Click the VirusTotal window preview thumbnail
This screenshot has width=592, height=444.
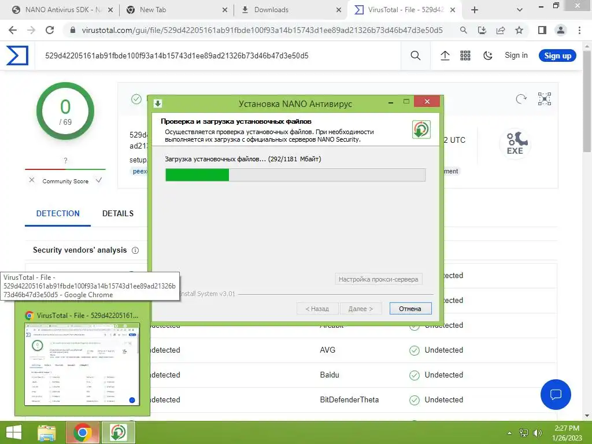coord(82,364)
